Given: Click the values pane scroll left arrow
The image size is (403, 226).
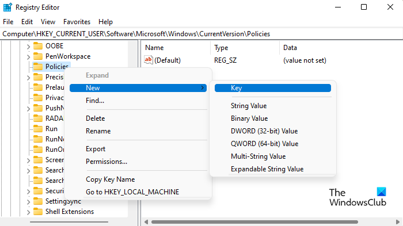Looking at the screenshot, I should [x=146, y=222].
